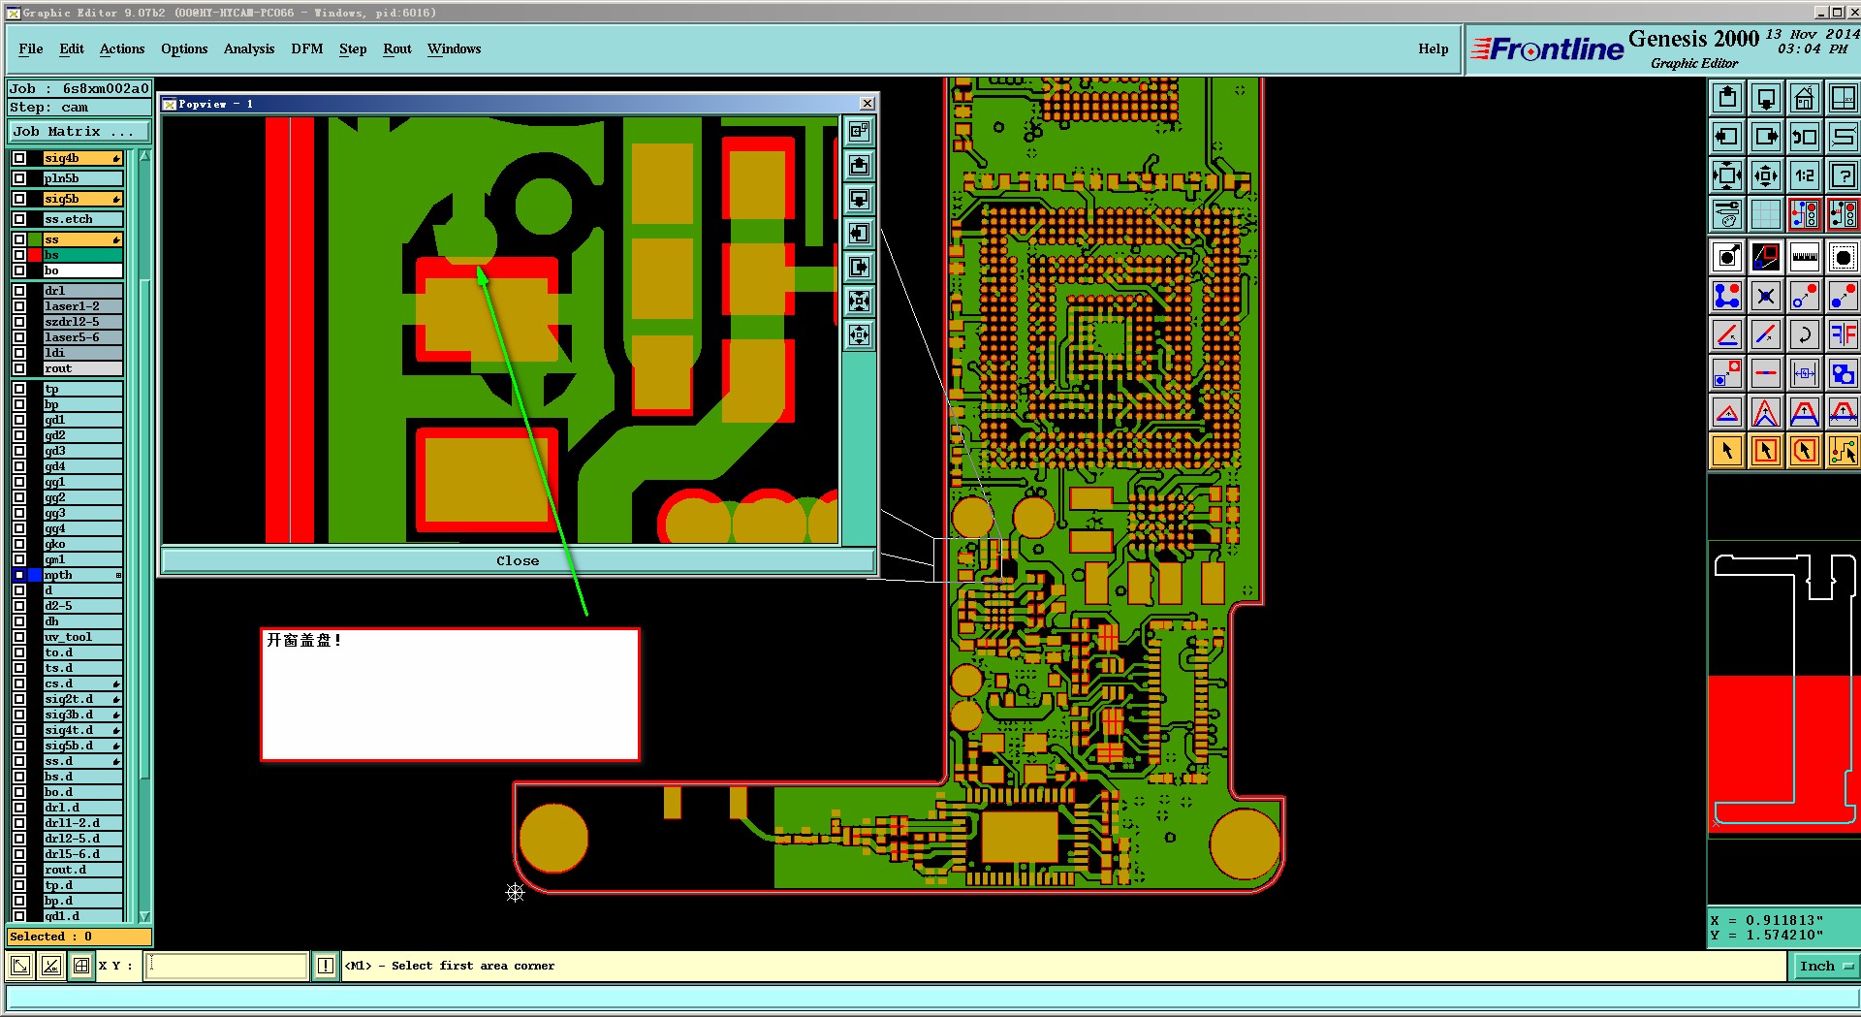The width and height of the screenshot is (1861, 1017).
Task: Toggle the grid display icon
Action: (x=1766, y=214)
